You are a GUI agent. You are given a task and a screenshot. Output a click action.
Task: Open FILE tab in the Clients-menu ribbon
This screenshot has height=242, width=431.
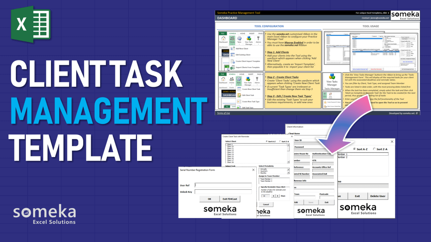click(223, 33)
